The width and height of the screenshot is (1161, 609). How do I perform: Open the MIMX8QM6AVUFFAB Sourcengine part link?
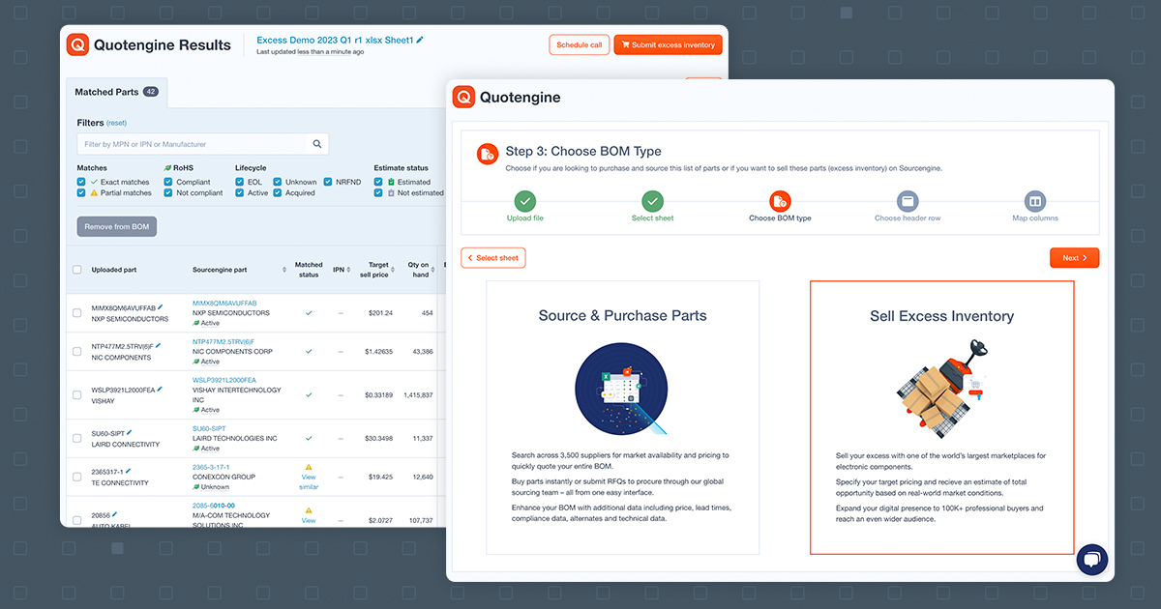click(224, 304)
